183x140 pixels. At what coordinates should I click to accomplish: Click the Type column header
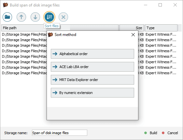[161, 28]
